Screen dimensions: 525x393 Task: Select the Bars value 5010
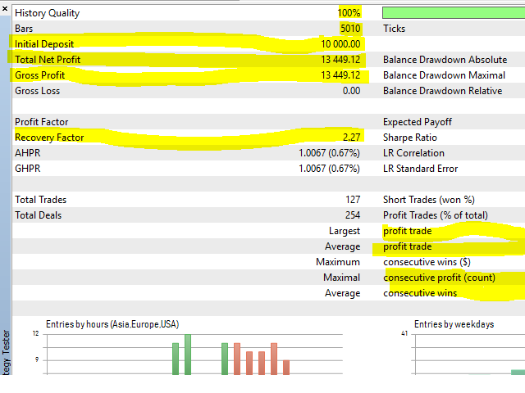click(349, 29)
